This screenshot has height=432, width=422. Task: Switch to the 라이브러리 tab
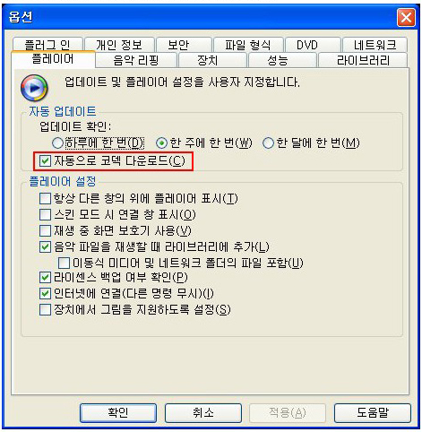[x=363, y=60]
